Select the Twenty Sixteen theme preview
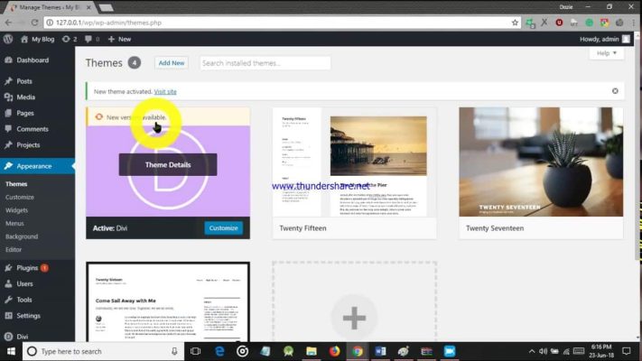The image size is (642, 361). 168,302
